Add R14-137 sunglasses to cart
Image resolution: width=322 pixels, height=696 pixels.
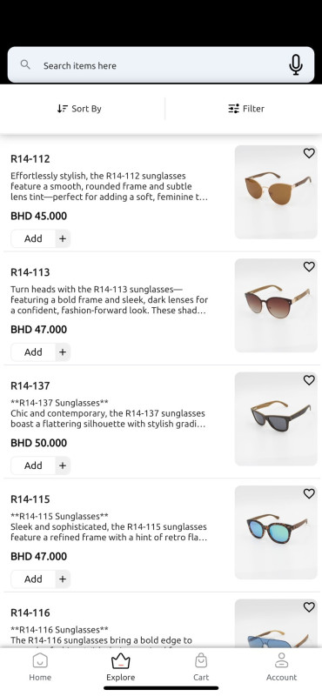pyautogui.click(x=33, y=465)
